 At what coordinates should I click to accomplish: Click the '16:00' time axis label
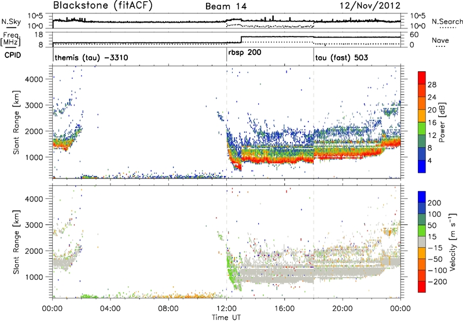(285, 309)
